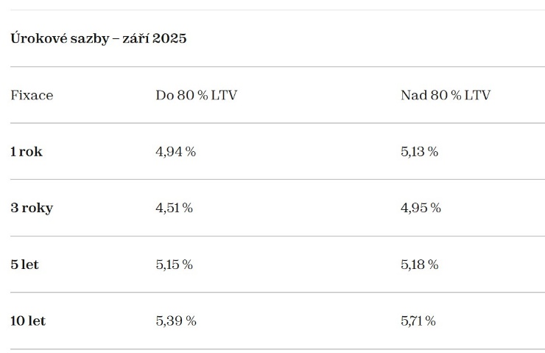545x353 pixels.
Task: Click the 4,95 % rate cell
Action: 421,208
